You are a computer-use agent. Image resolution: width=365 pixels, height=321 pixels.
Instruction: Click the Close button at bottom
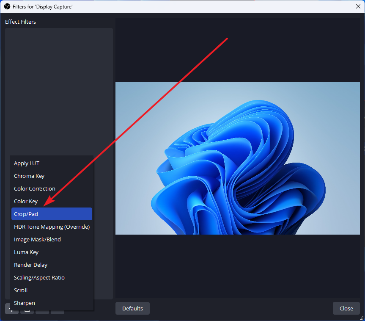[x=346, y=308]
